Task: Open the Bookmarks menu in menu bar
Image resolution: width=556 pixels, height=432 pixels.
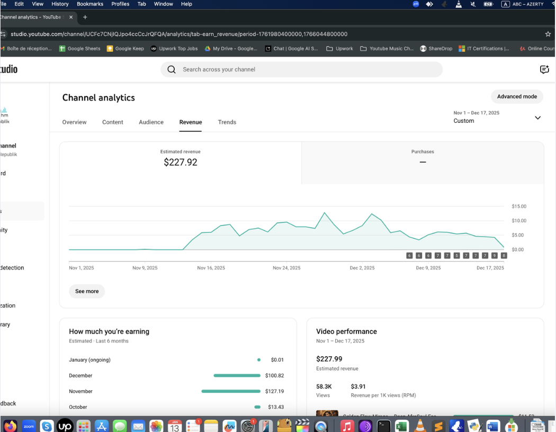Action: click(x=90, y=4)
